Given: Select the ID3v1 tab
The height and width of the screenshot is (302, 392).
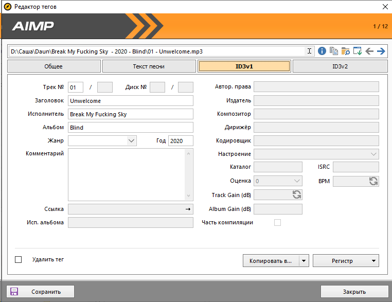Looking at the screenshot, I should click(244, 66).
